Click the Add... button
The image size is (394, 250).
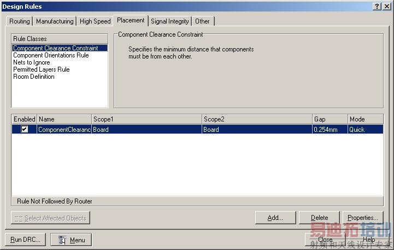click(x=275, y=218)
